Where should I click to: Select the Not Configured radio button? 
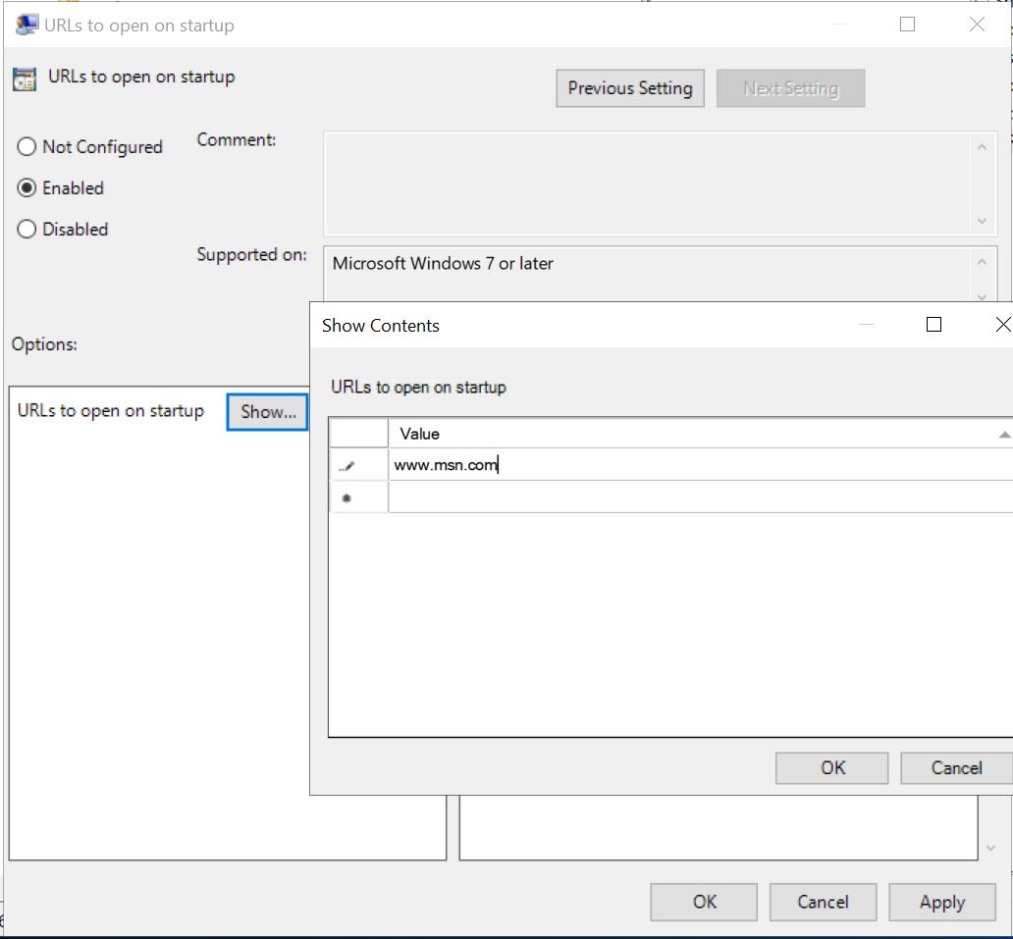coord(27,147)
